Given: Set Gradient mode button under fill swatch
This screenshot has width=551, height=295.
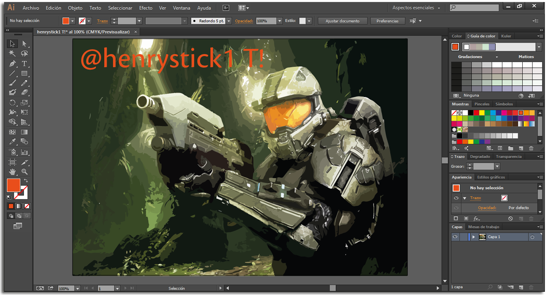Looking at the screenshot, I should (x=19, y=206).
